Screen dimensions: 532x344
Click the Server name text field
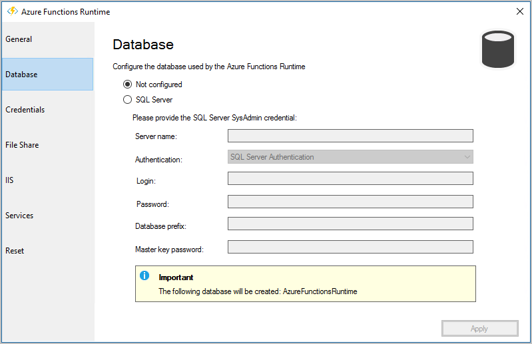[x=350, y=136]
